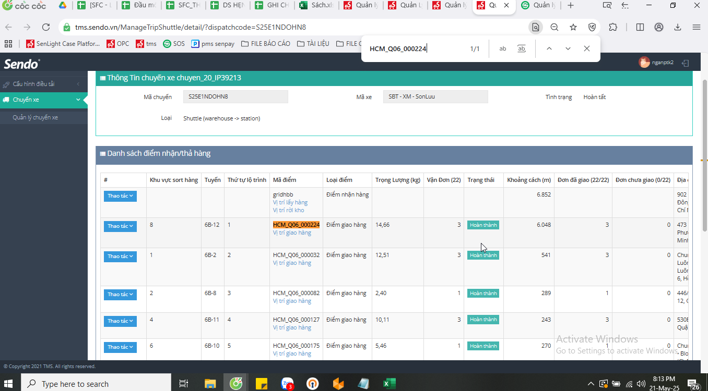This screenshot has width=708, height=391.
Task: Click the Sendo logo in header
Action: point(22,64)
